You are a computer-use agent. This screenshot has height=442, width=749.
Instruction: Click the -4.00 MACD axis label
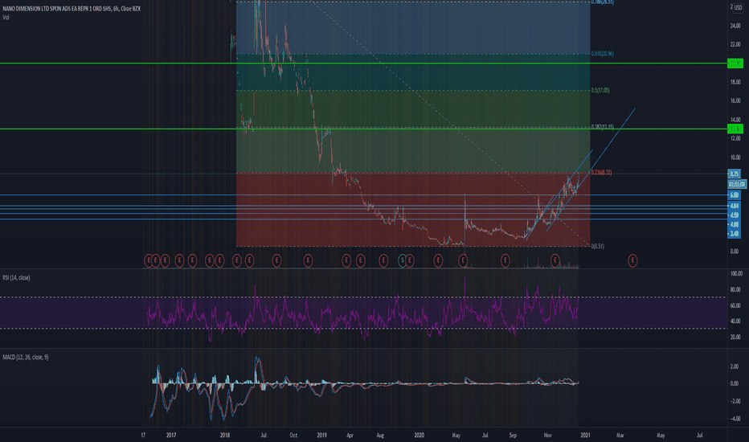(735, 419)
